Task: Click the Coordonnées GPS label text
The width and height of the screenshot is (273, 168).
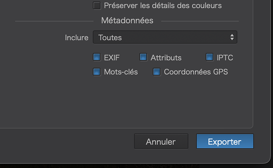Action: tap(195, 72)
